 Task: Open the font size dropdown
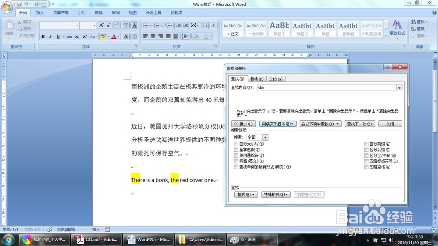95,25
